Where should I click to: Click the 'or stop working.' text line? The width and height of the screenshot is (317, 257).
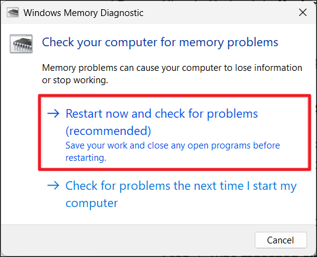coord(75,80)
